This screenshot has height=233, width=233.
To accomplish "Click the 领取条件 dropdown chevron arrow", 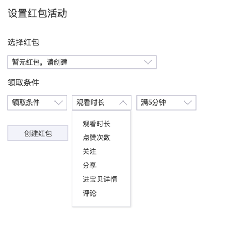I will (x=58, y=103).
